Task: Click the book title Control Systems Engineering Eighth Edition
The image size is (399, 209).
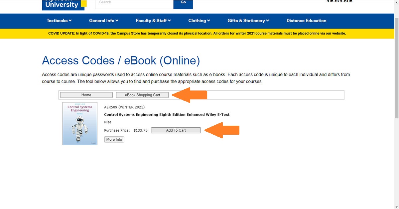Action: pos(167,115)
